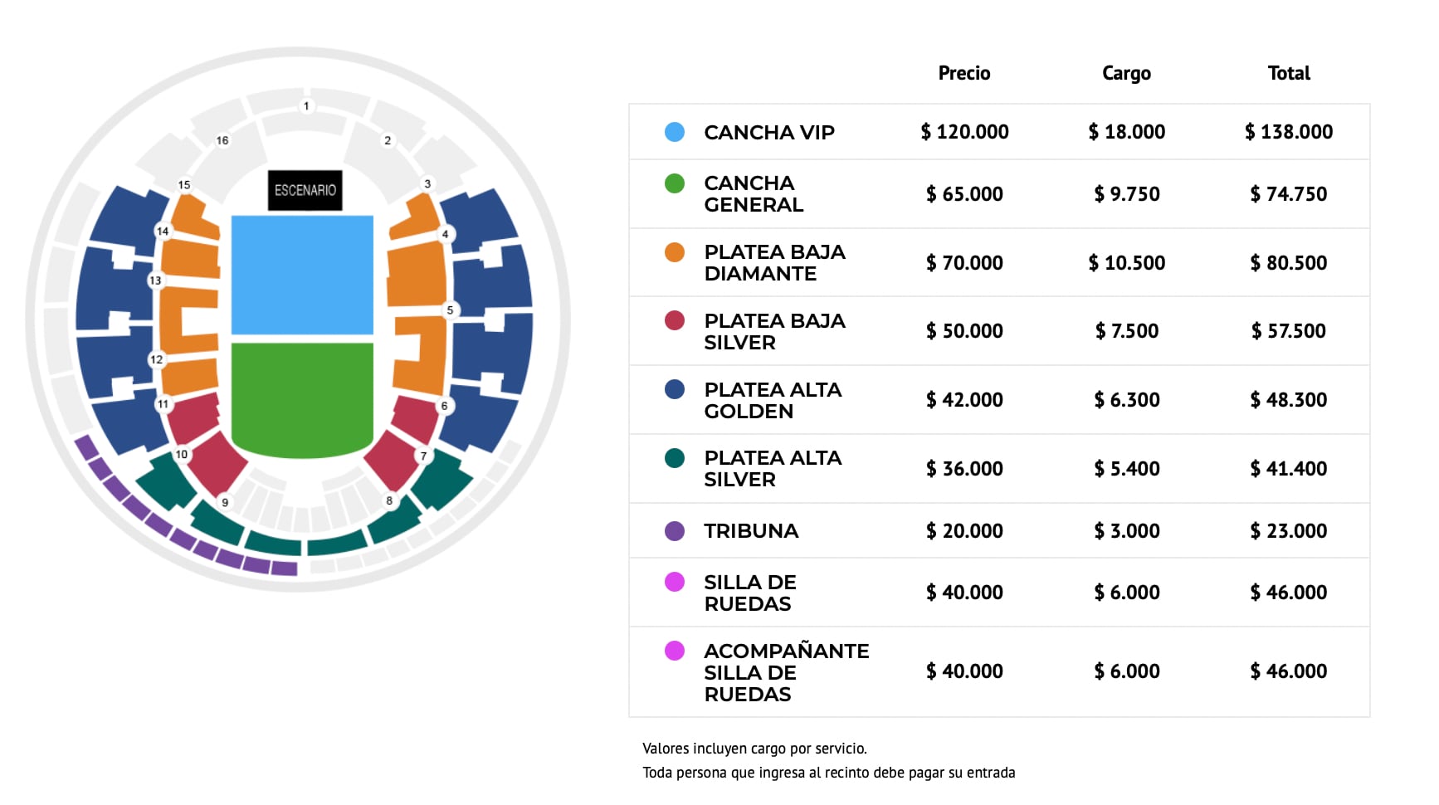Click the Precio column header
The height and width of the screenshot is (805, 1439).
pyautogui.click(x=963, y=73)
